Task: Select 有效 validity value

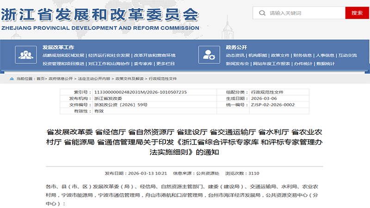Action: tap(99, 111)
